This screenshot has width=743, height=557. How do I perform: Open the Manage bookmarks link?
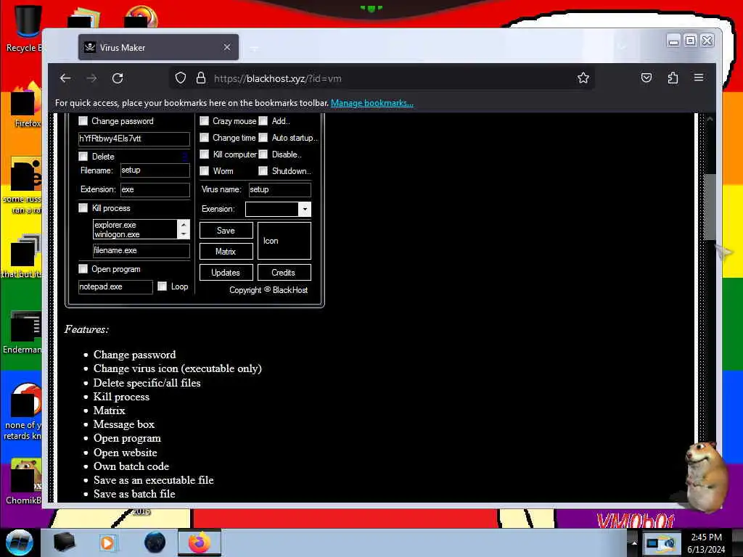point(372,103)
